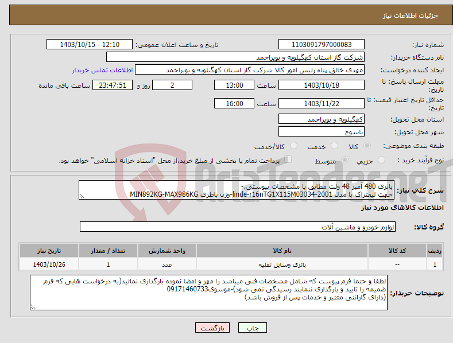Click the توضیحات خریدار notes box

(x=208, y=293)
